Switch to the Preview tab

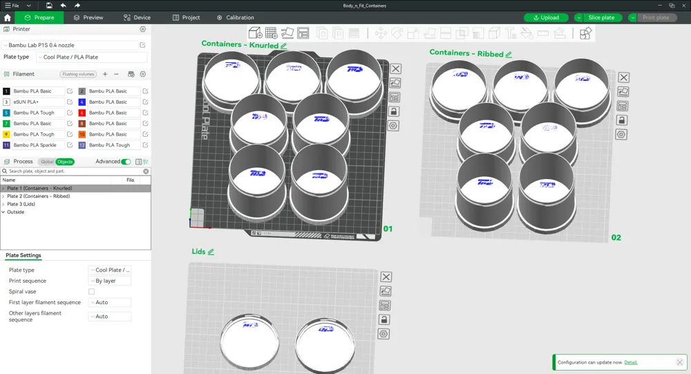88,17
